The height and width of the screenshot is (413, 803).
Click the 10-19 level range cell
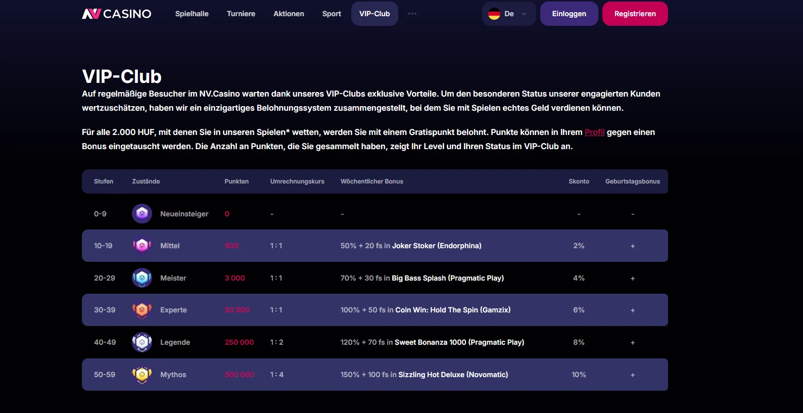tap(103, 246)
